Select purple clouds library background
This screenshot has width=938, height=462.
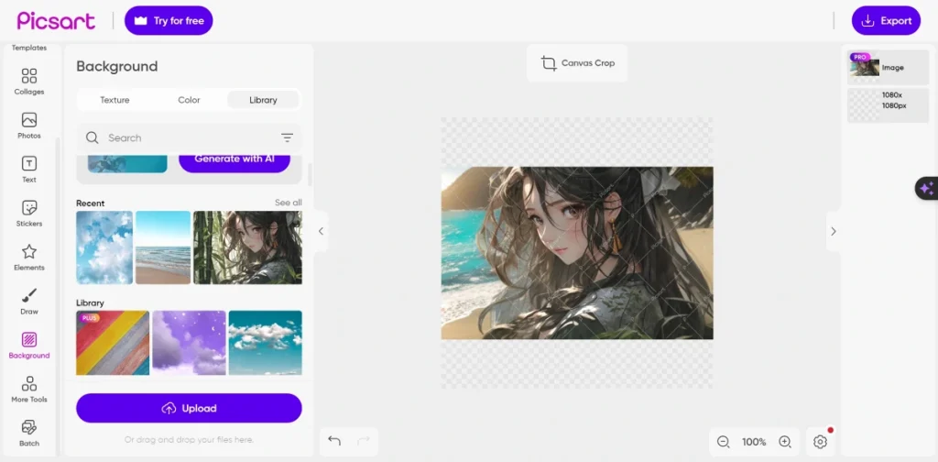point(189,342)
